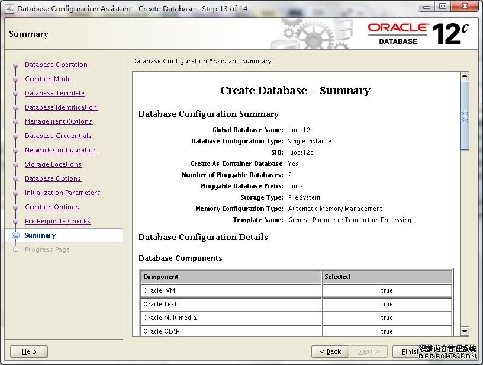Open Creation Options step
Image resolution: width=483 pixels, height=365 pixels.
[52, 207]
